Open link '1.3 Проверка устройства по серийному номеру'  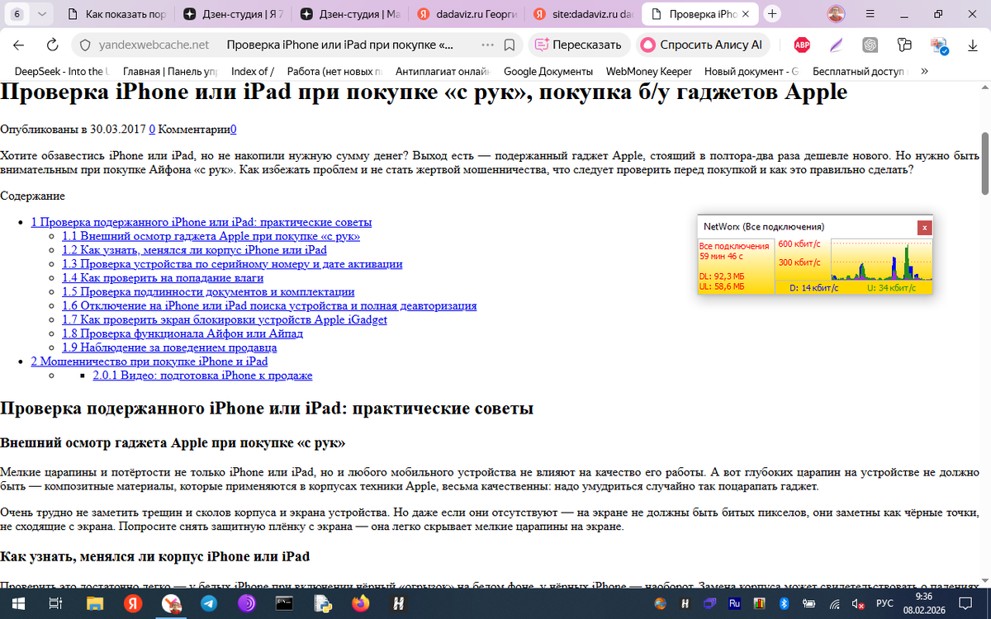pyautogui.click(x=232, y=264)
